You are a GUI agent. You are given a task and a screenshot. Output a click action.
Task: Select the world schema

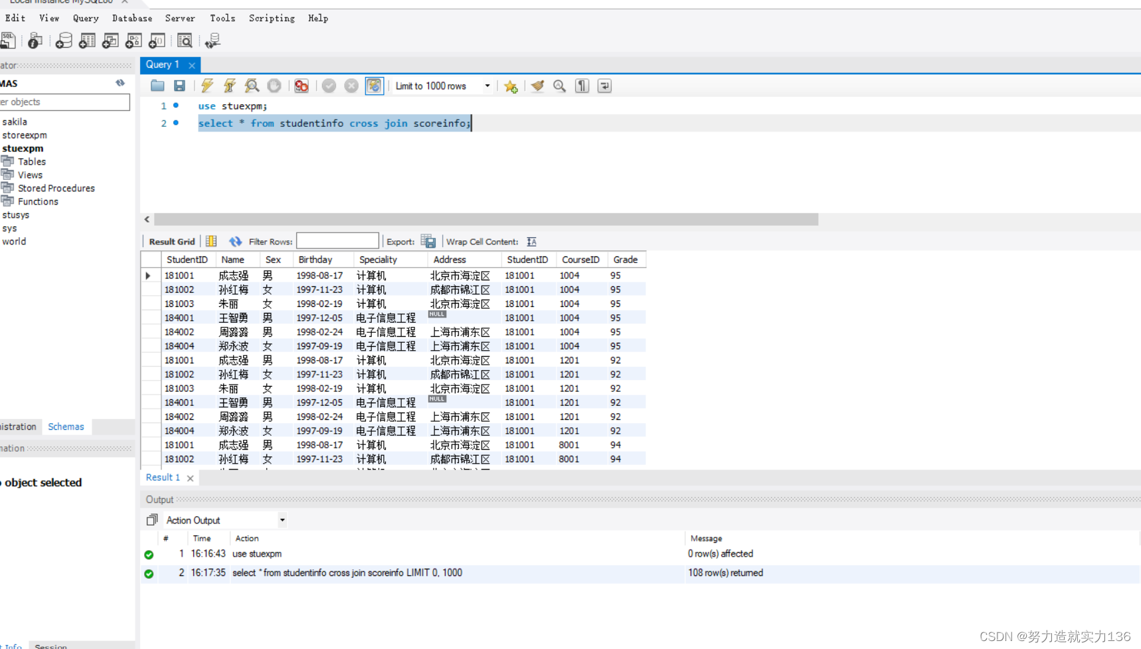14,241
